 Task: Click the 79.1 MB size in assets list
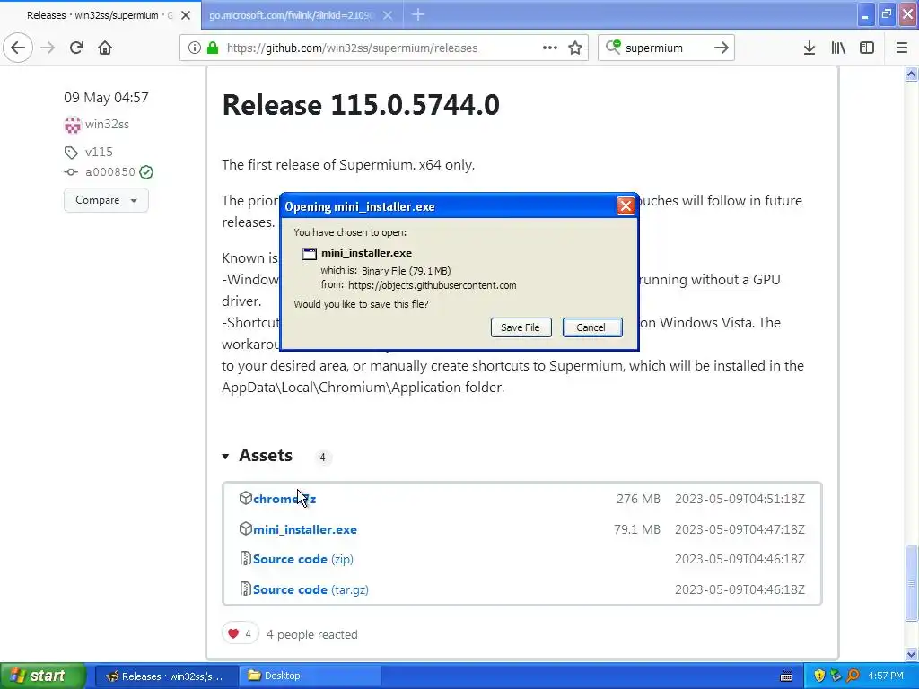(637, 529)
